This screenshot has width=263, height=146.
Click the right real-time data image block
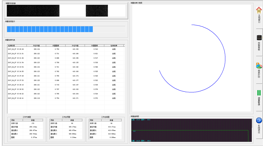[97, 11]
